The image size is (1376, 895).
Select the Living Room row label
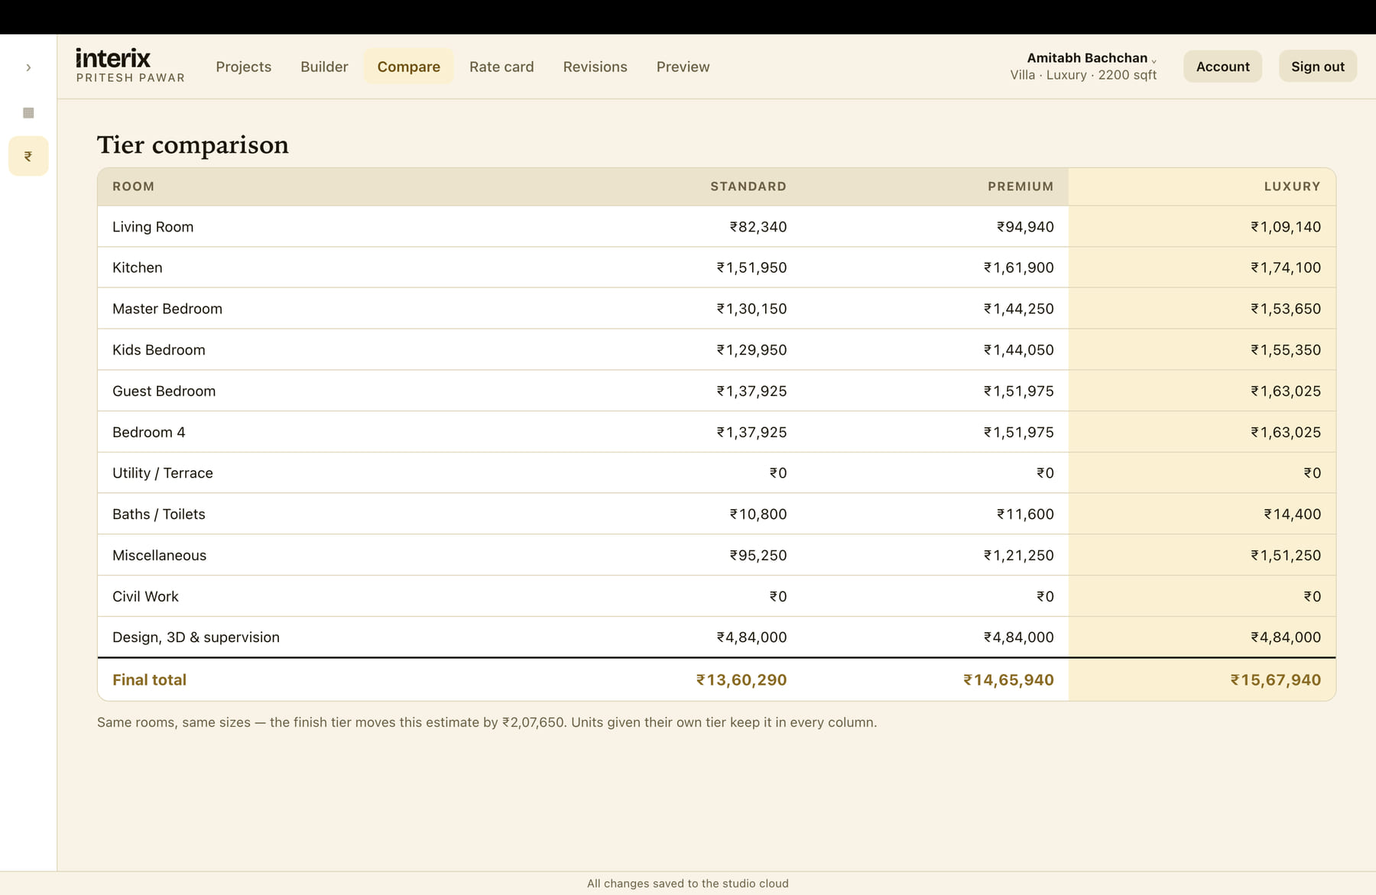tap(153, 227)
